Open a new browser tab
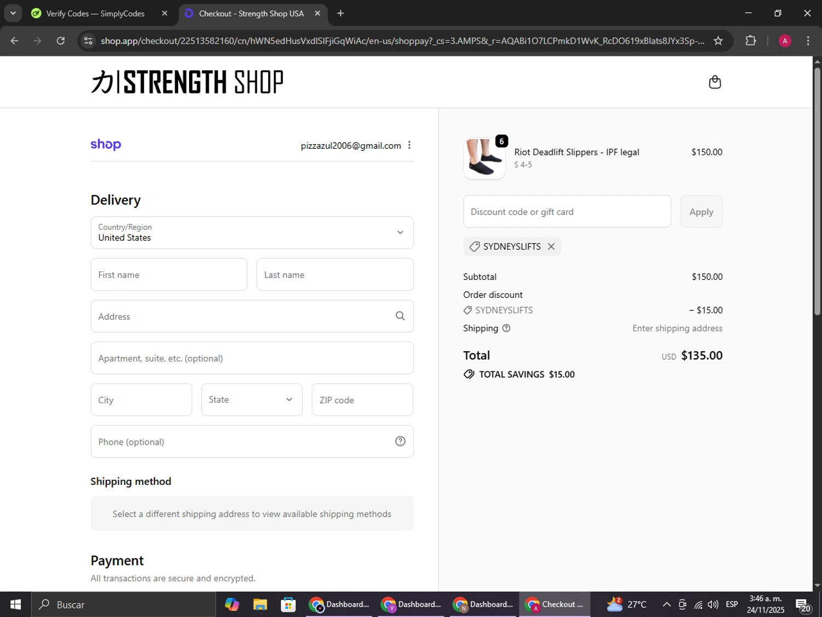This screenshot has height=617, width=822. [x=340, y=13]
